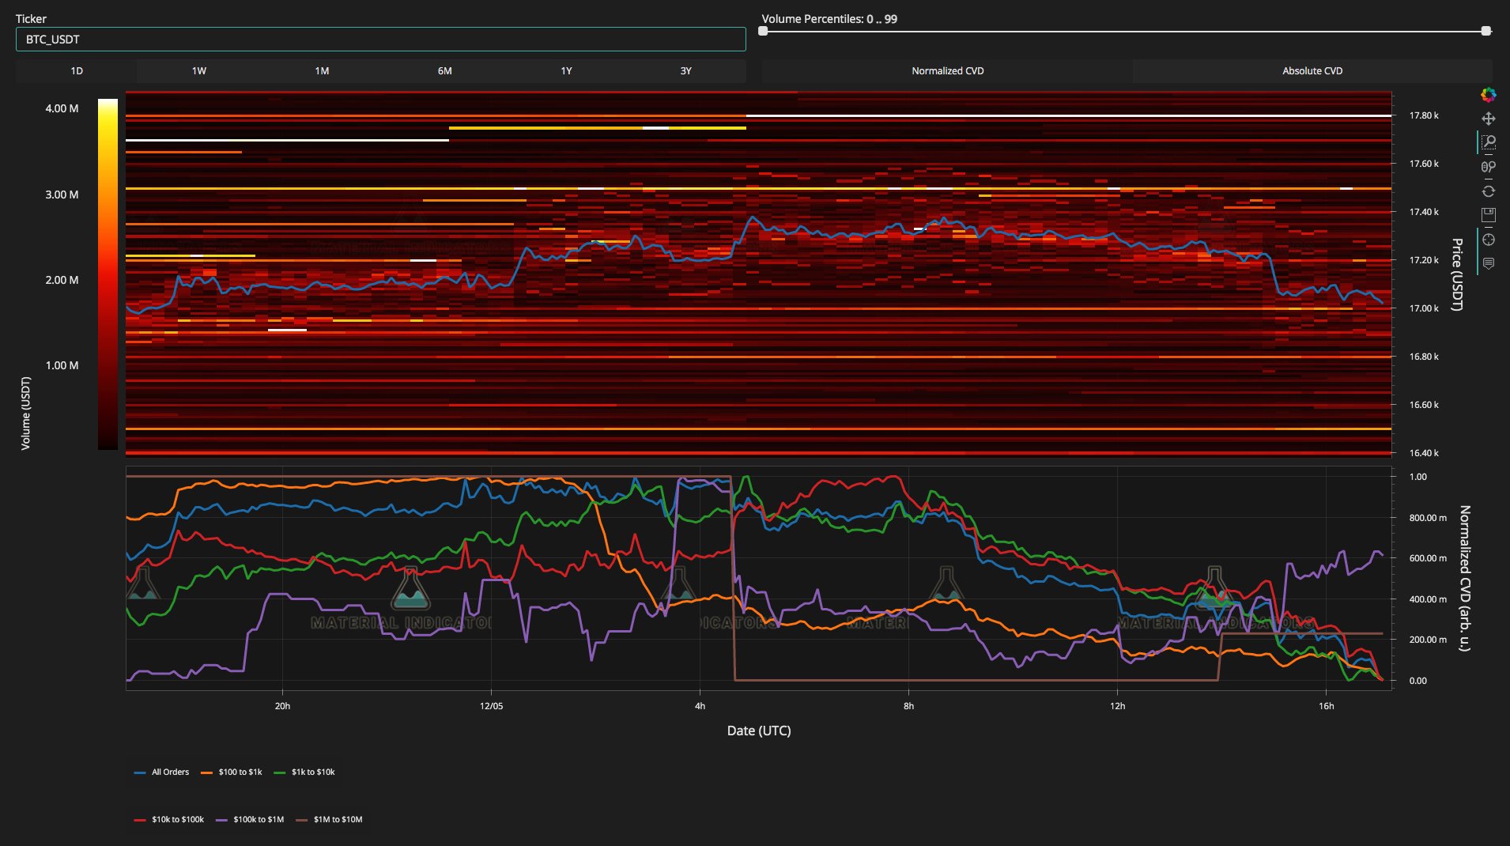Click the 12/05 date tick label

[491, 706]
